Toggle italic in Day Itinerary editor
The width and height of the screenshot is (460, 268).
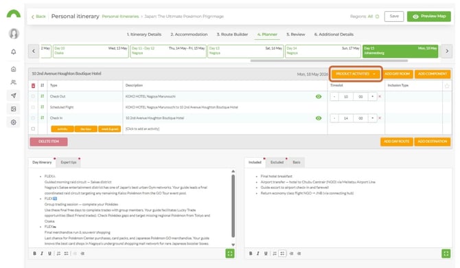click(x=42, y=254)
